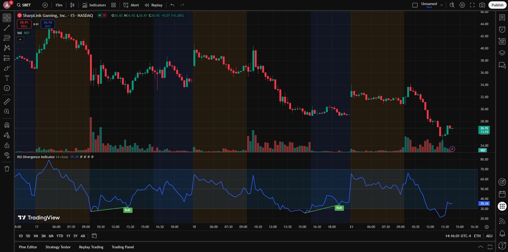
Task: Open the alerts clock sidebar icon
Action: click(x=502, y=29)
